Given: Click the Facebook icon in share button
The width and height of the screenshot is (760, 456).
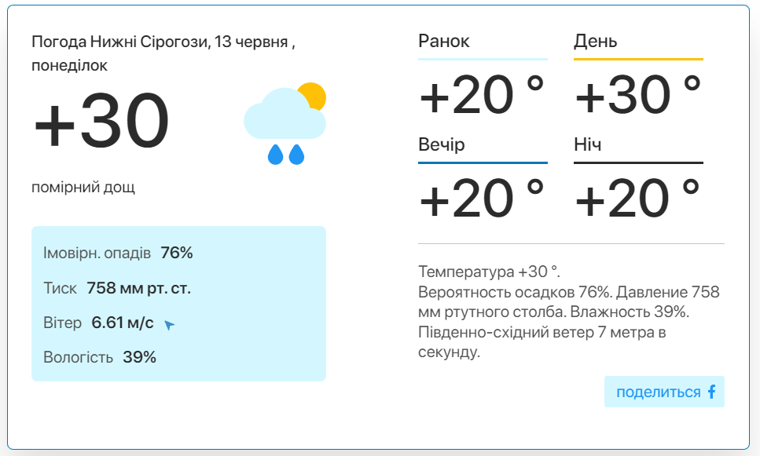Looking at the screenshot, I should pyautogui.click(x=711, y=392).
